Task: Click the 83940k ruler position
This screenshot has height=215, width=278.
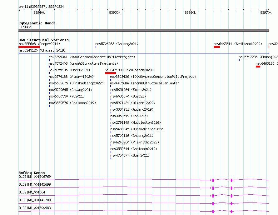Action: (39, 12)
